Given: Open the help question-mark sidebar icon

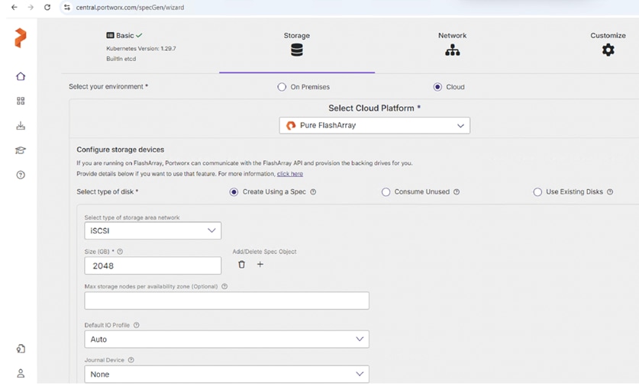Looking at the screenshot, I should [21, 175].
